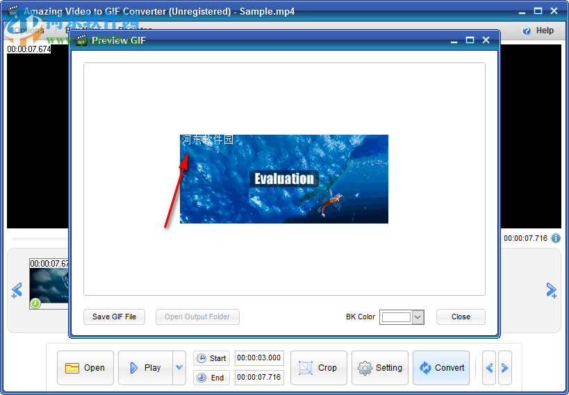The height and width of the screenshot is (395, 569).
Task: Click the blue help question mark icon
Action: pyautogui.click(x=526, y=31)
